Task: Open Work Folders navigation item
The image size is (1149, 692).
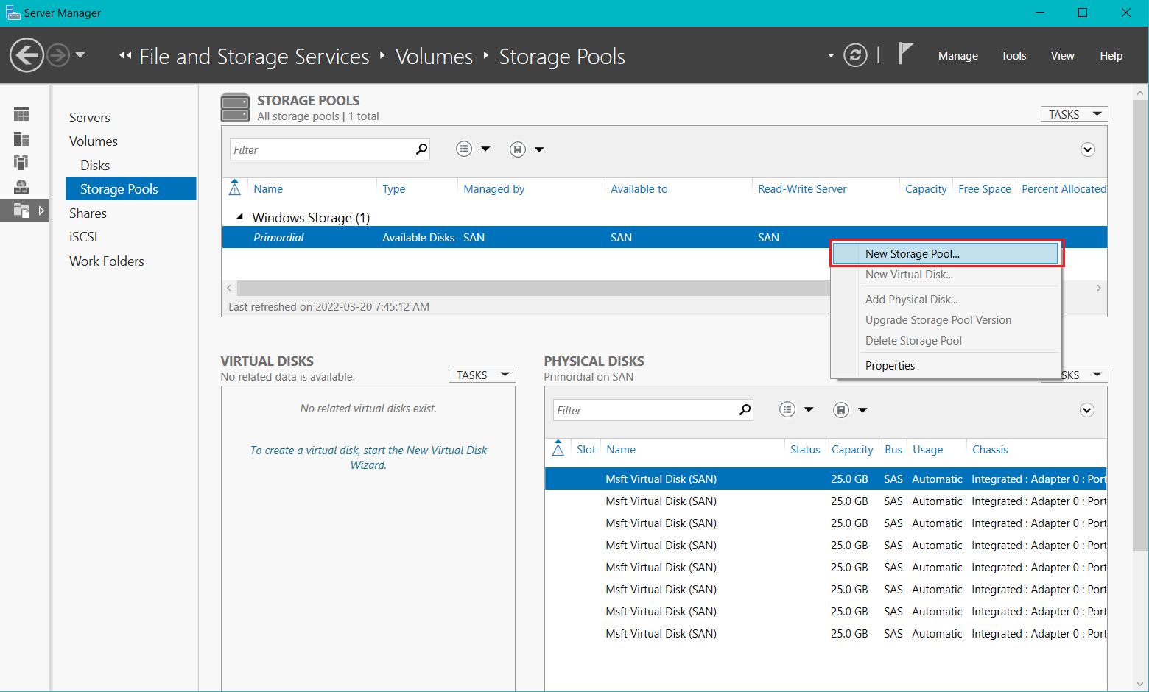Action: click(x=107, y=261)
